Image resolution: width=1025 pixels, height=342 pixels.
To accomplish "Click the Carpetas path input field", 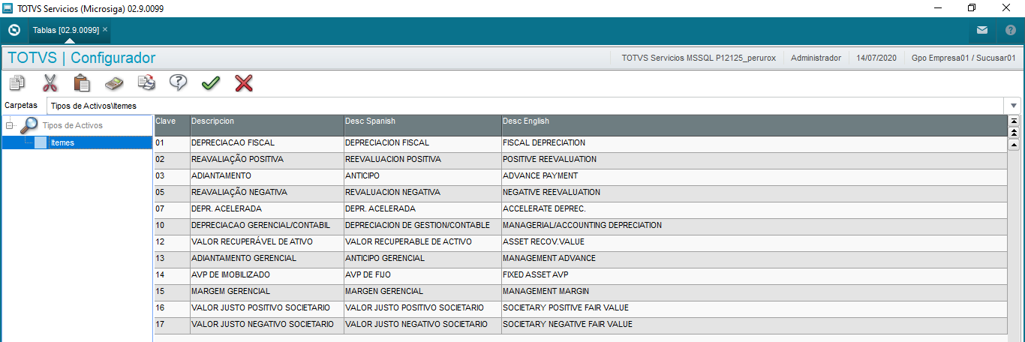I will click(x=527, y=106).
